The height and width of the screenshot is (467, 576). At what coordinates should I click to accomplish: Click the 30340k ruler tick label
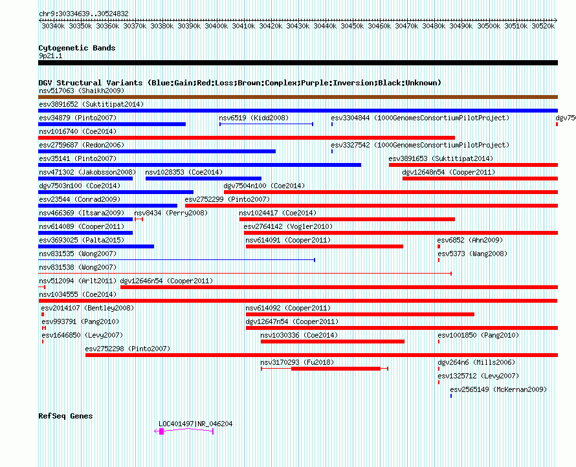[53, 26]
